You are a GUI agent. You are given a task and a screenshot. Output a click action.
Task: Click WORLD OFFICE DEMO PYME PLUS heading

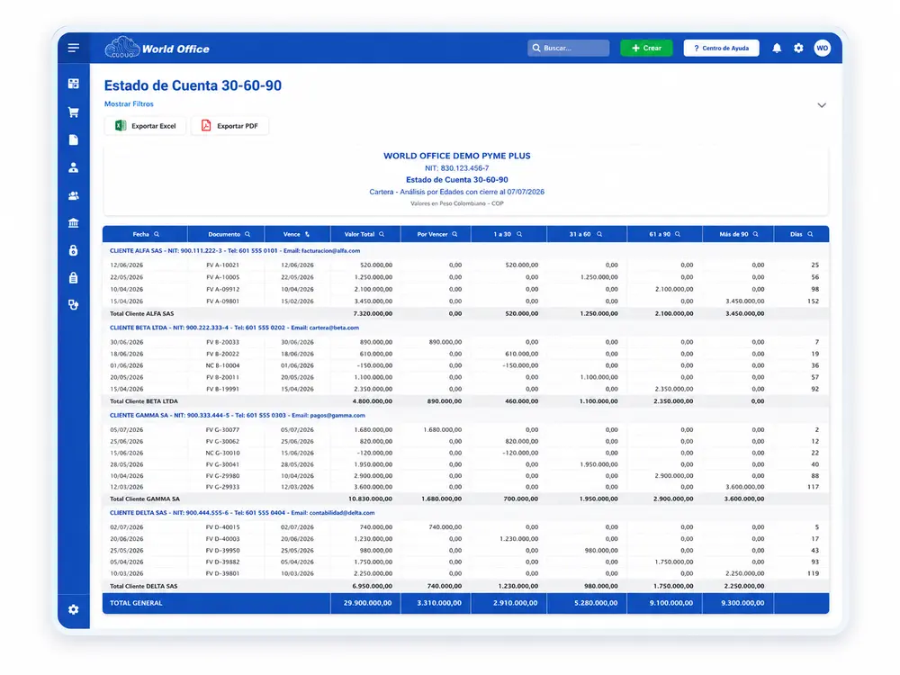pos(457,156)
